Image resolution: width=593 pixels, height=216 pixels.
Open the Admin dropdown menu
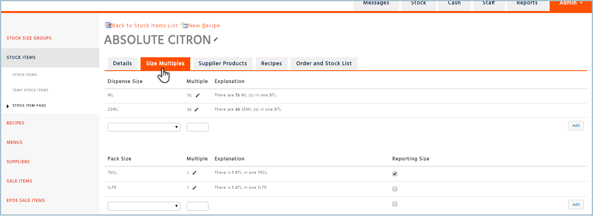coord(571,5)
